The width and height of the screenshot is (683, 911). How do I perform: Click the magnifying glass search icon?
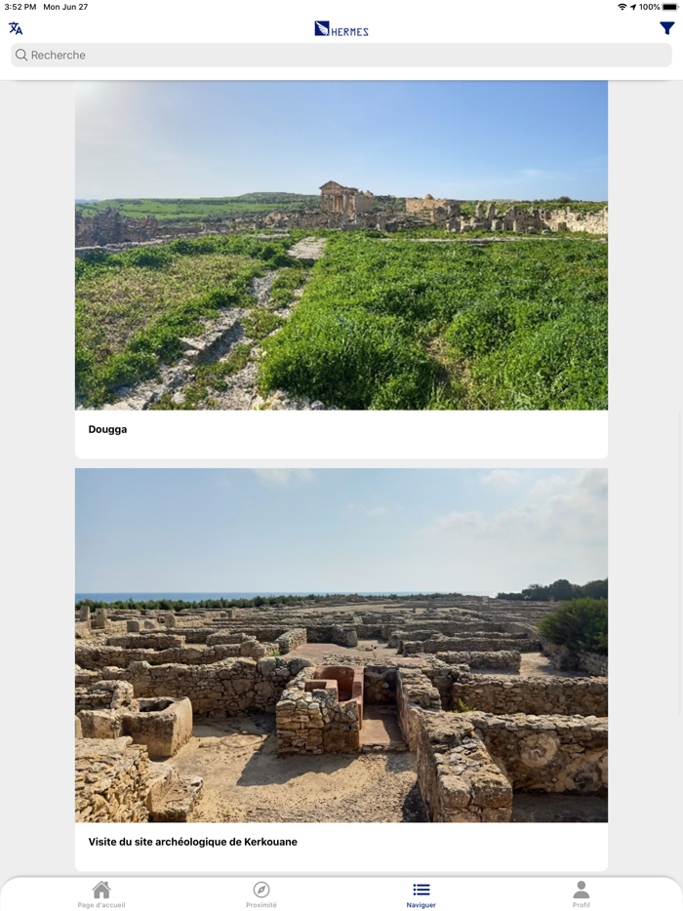[x=21, y=56]
